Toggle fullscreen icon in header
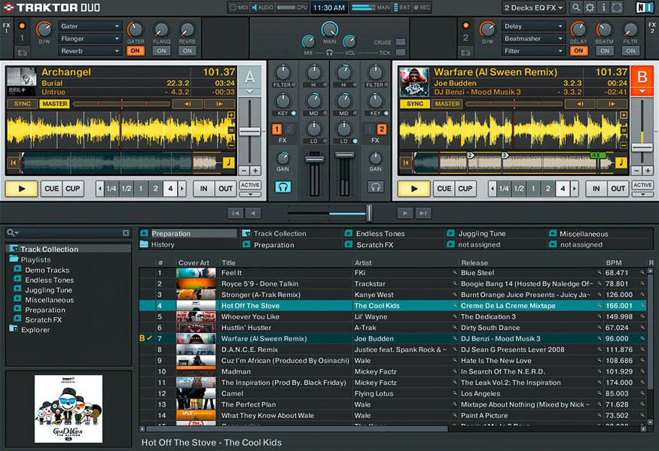659x451 pixels. pyautogui.click(x=617, y=7)
